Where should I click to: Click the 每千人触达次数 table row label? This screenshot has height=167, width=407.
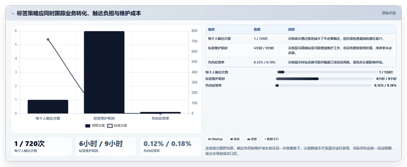click(220, 39)
